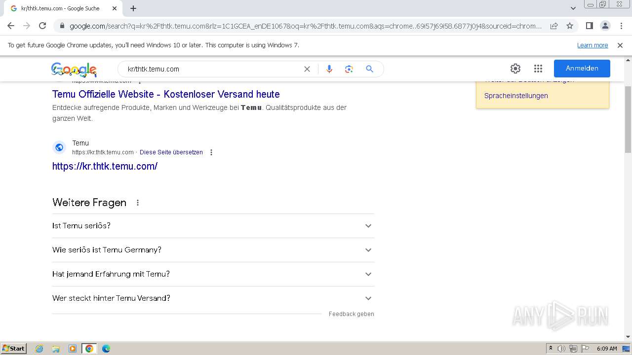Screen dimensions: 632x355
Task: Toggle the Chrome side panel icon
Action: tap(589, 26)
